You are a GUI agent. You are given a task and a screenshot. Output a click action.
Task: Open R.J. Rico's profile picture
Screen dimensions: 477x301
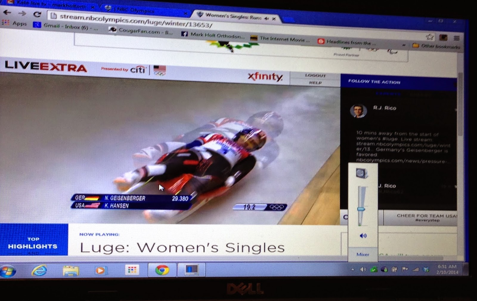pos(358,111)
